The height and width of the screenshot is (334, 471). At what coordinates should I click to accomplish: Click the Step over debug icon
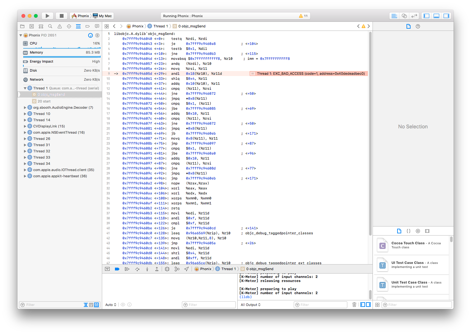(x=137, y=269)
